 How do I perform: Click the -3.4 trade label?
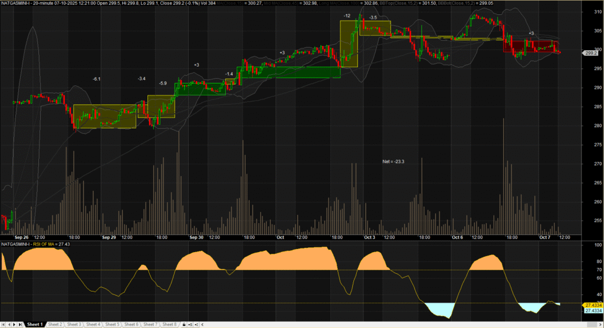[x=142, y=78]
